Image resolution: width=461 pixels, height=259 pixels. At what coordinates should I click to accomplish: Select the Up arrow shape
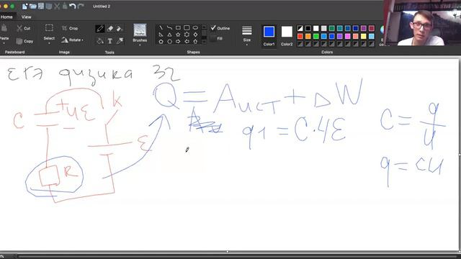pos(195,42)
